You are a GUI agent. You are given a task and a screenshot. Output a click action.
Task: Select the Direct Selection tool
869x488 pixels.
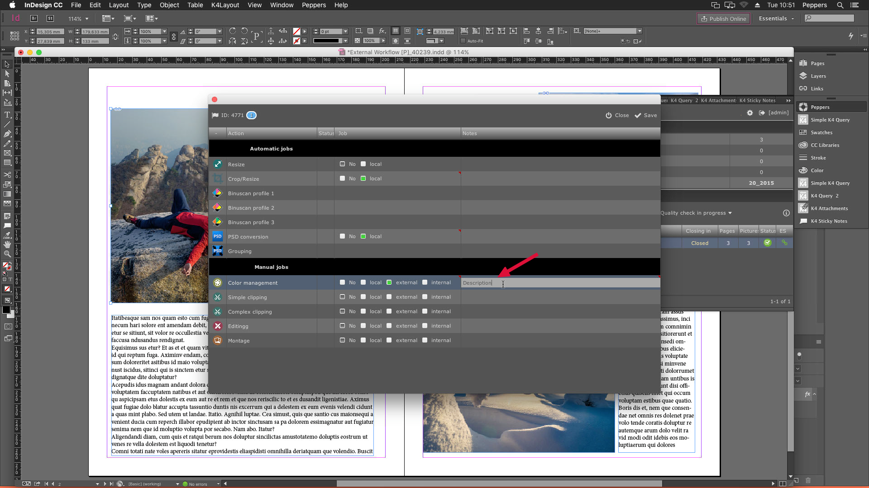7,73
